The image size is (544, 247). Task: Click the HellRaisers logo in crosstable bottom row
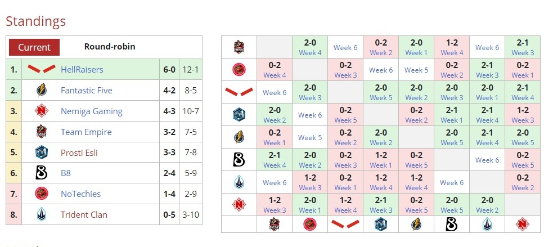(345, 224)
